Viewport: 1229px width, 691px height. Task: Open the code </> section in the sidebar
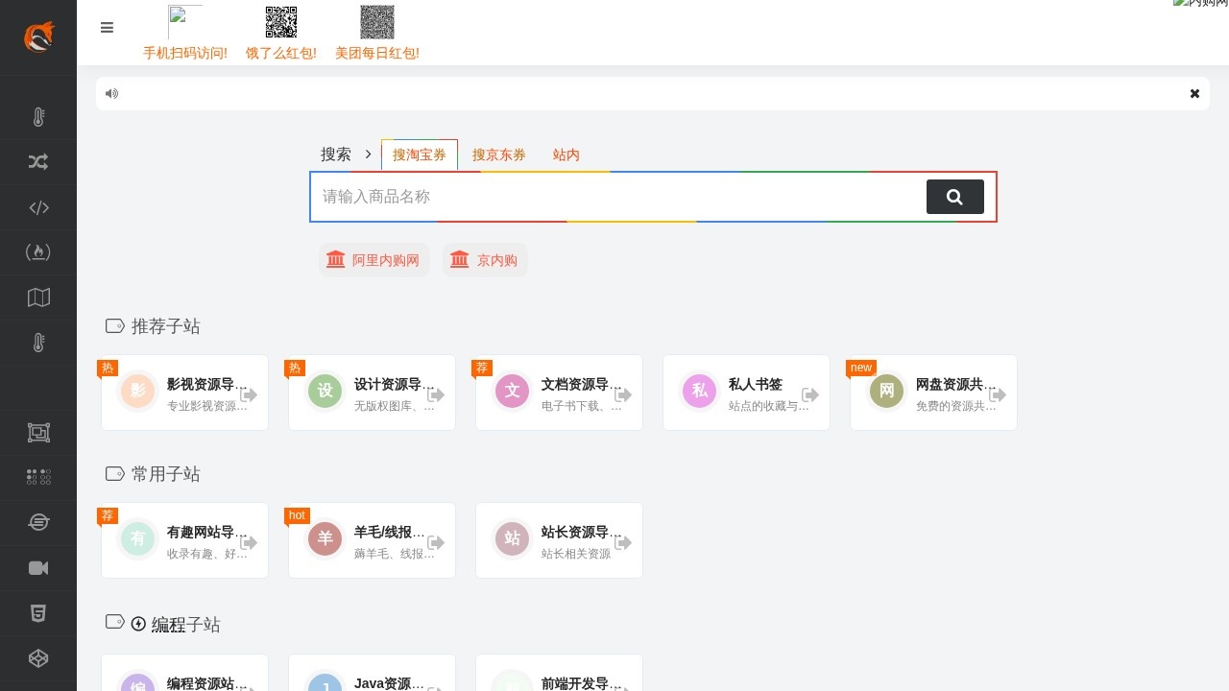(38, 207)
